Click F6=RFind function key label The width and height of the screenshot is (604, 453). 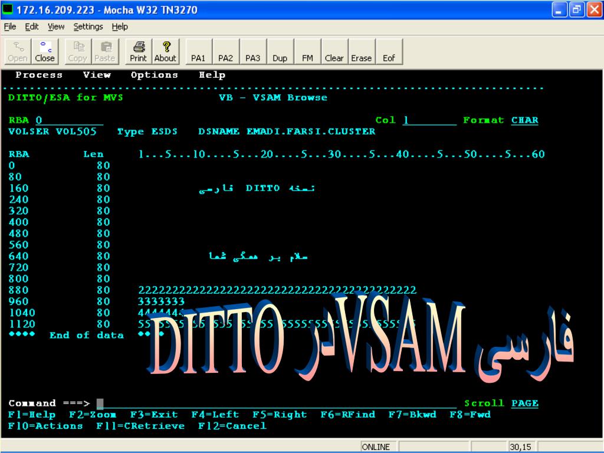(x=348, y=415)
